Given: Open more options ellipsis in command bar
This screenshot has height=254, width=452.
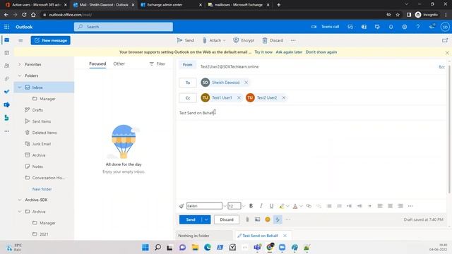Looking at the screenshot, I should [293, 40].
